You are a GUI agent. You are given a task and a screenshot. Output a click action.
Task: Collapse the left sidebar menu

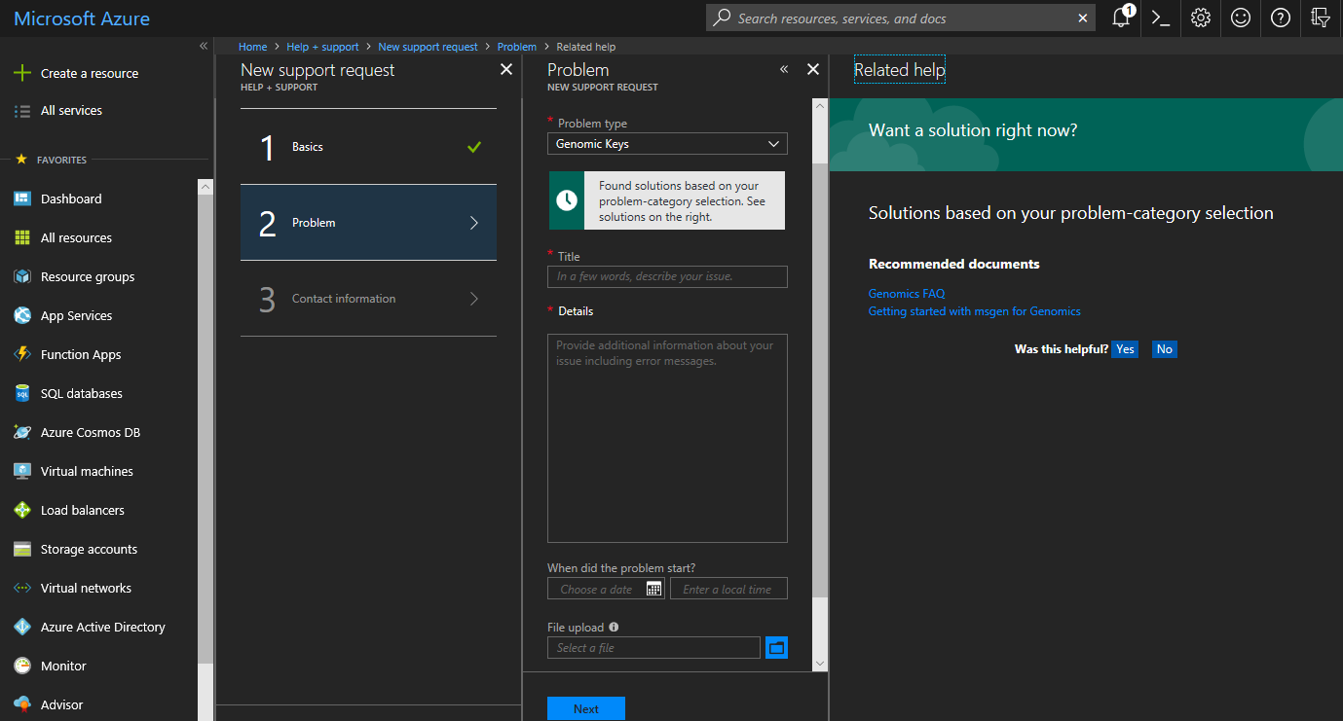tap(204, 46)
